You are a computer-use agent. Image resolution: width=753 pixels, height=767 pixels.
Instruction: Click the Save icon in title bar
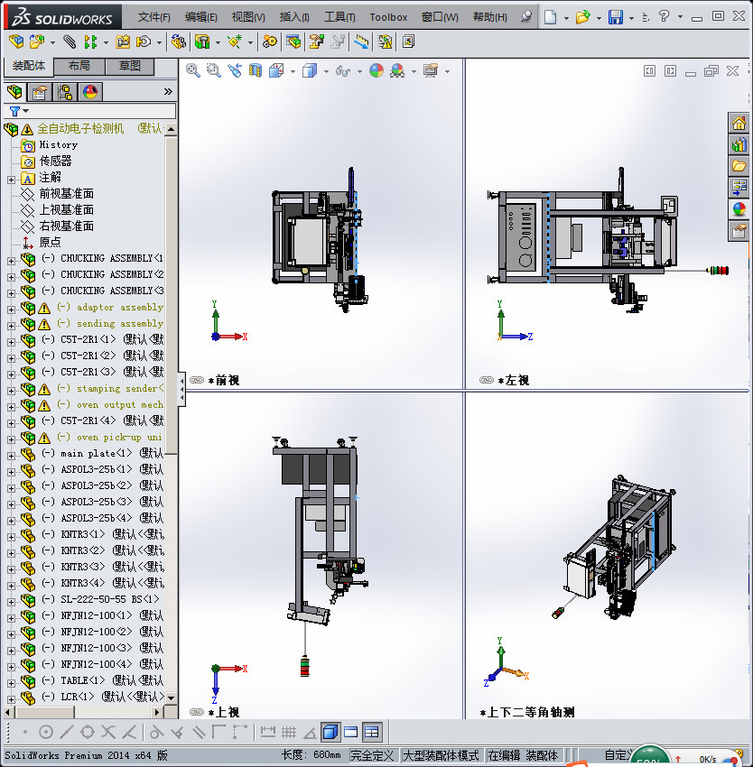[x=616, y=17]
